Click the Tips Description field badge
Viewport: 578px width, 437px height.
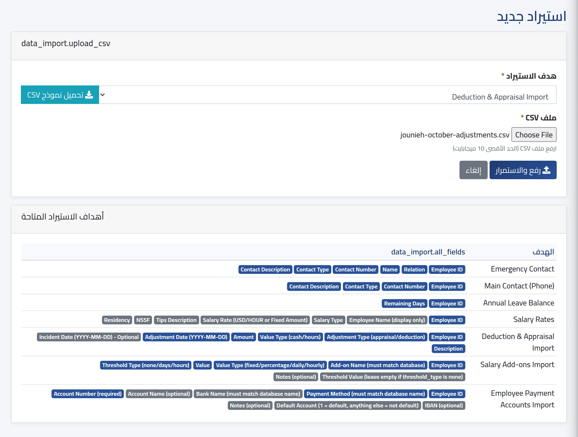(176, 320)
